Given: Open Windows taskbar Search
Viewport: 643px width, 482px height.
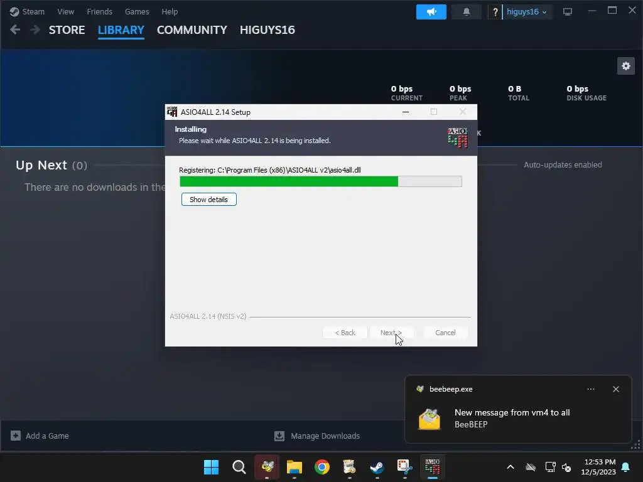Looking at the screenshot, I should [239, 467].
